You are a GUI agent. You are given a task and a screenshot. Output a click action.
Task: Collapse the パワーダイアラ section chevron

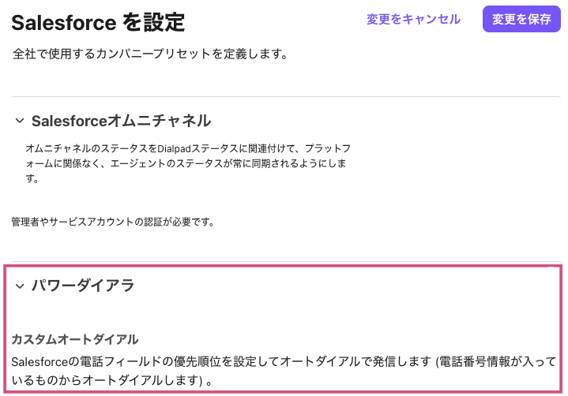coord(20,286)
